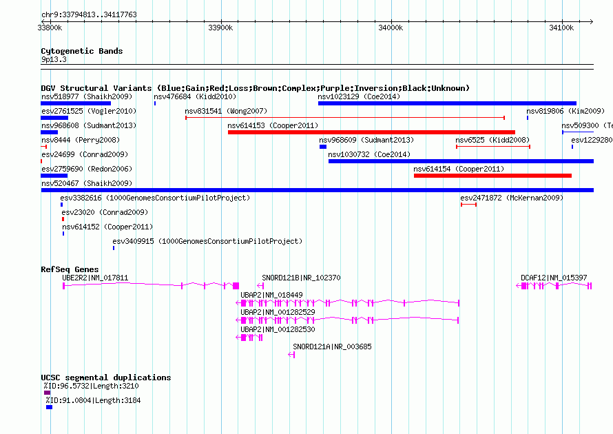Select the SNORD121B|NR_102370 gene label
The height and width of the screenshot is (434, 613).
tap(301, 278)
